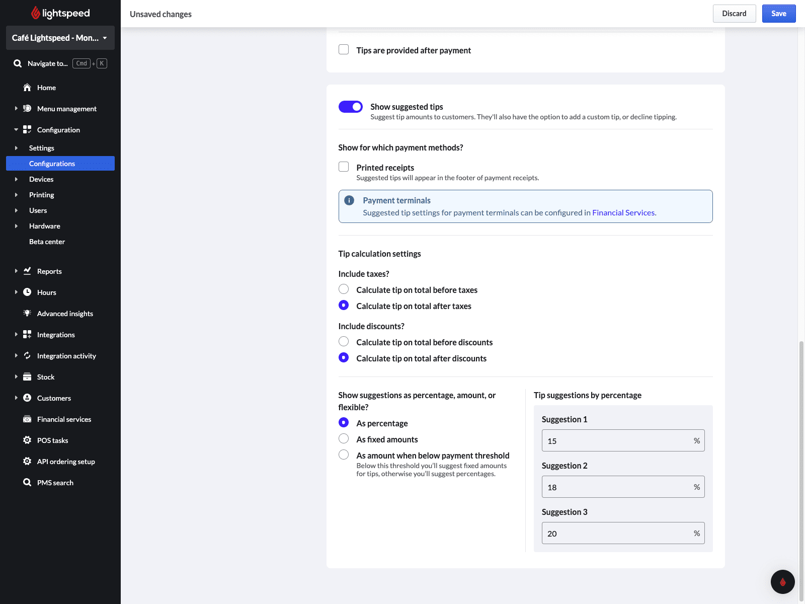The height and width of the screenshot is (604, 805).
Task: Click the Stock icon in sidebar
Action: pyautogui.click(x=27, y=377)
